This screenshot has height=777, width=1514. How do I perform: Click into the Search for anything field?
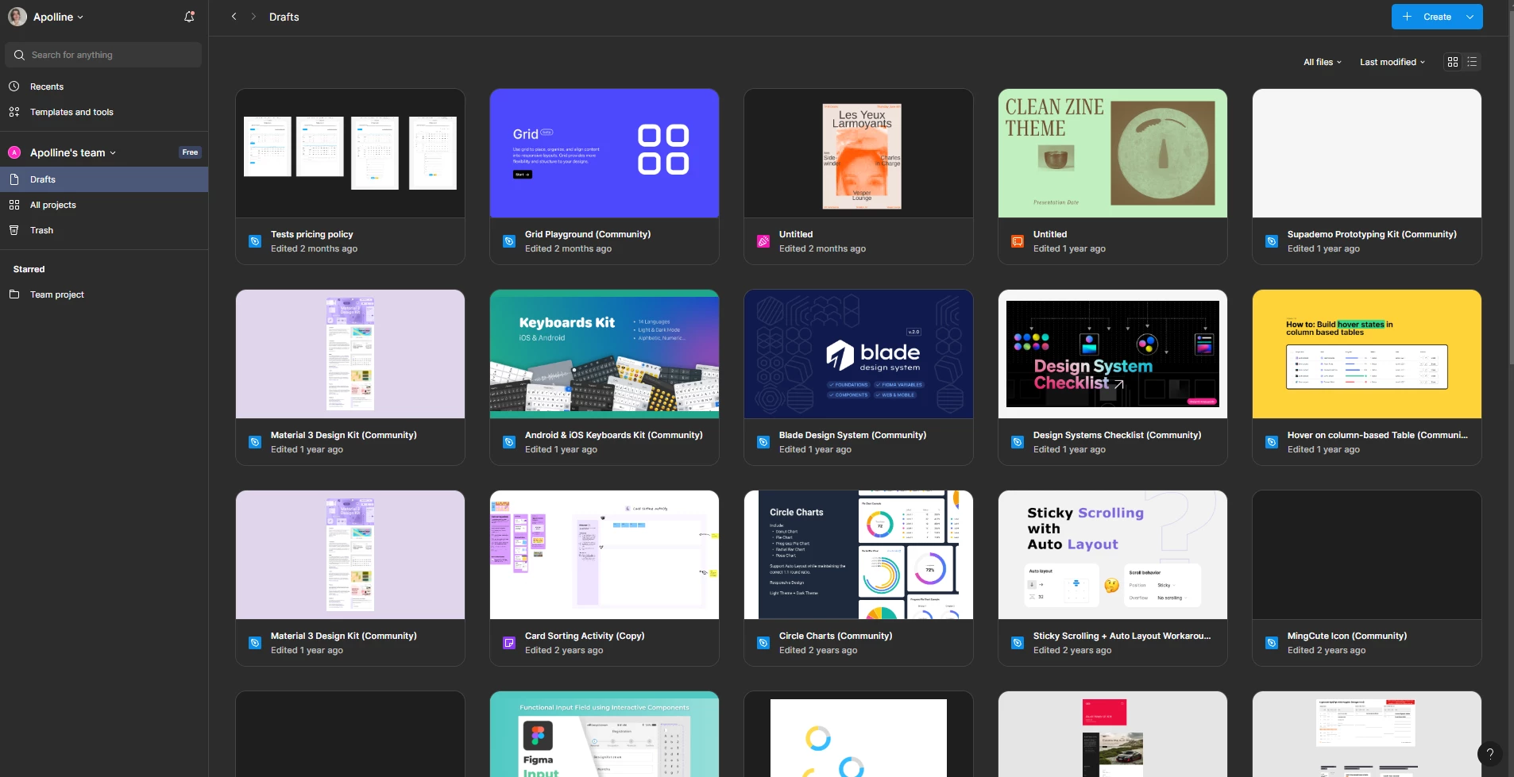(x=104, y=55)
